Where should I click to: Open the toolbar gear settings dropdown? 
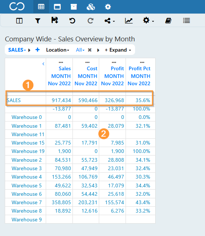pyautogui.click(x=148, y=20)
